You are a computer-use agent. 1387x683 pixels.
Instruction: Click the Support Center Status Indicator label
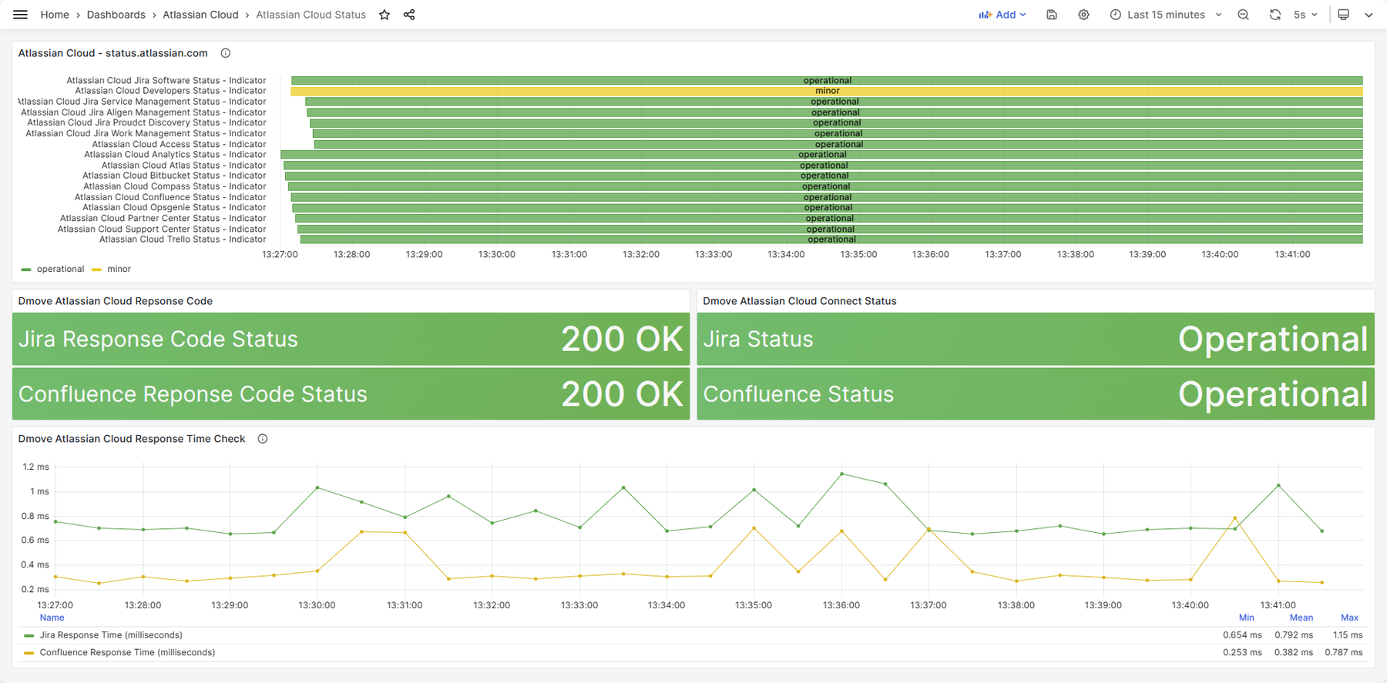click(x=162, y=229)
